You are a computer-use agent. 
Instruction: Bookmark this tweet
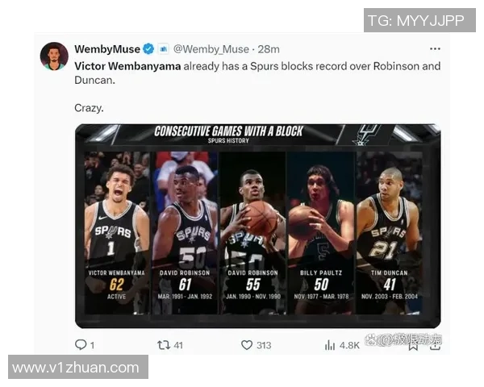point(413,346)
